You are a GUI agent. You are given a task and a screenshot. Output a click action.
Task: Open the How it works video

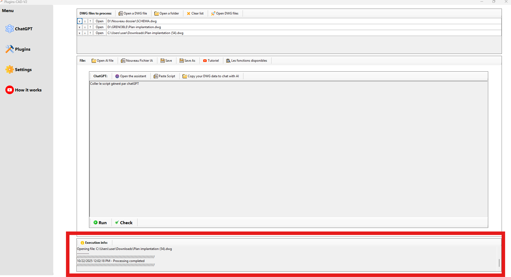(24, 90)
